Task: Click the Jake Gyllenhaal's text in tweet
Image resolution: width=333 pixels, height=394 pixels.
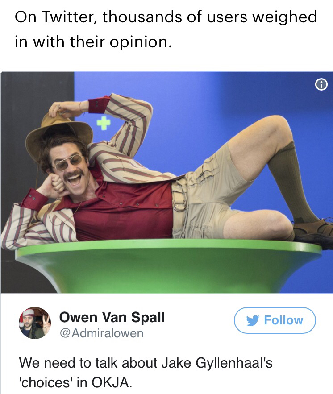Action: [x=216, y=363]
